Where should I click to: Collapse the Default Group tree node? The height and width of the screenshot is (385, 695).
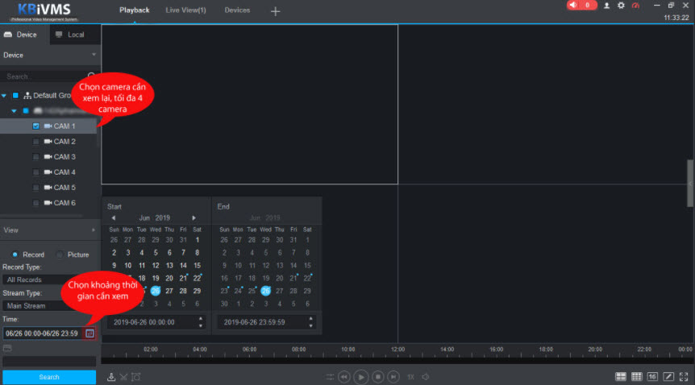[6, 95]
